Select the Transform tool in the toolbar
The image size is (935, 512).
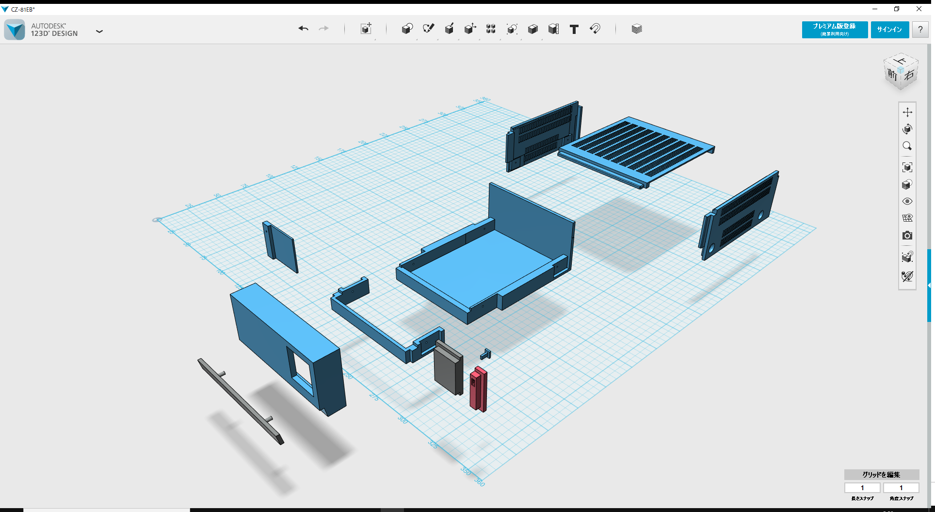coord(366,29)
